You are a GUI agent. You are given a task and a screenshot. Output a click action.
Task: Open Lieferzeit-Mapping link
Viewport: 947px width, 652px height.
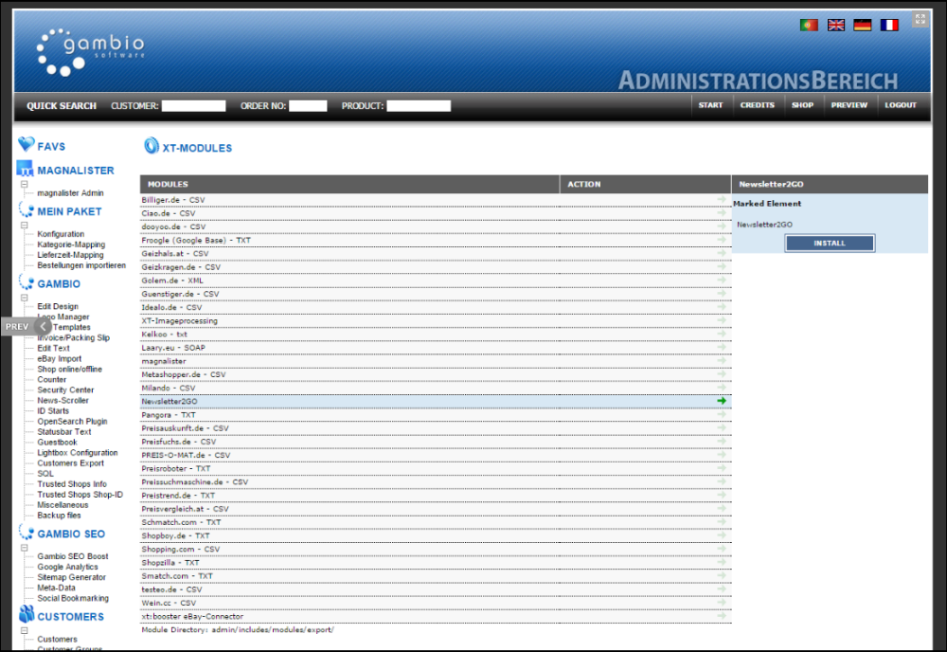(x=70, y=255)
